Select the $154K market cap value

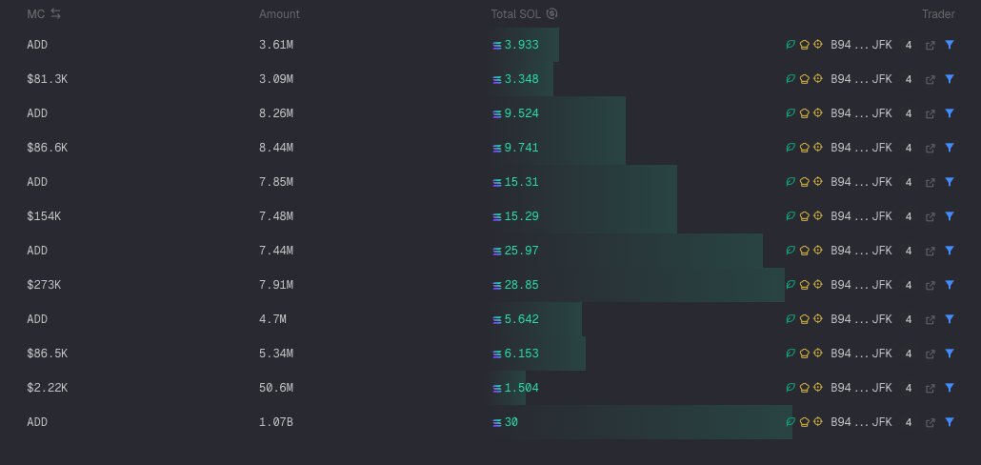pyautogui.click(x=44, y=216)
